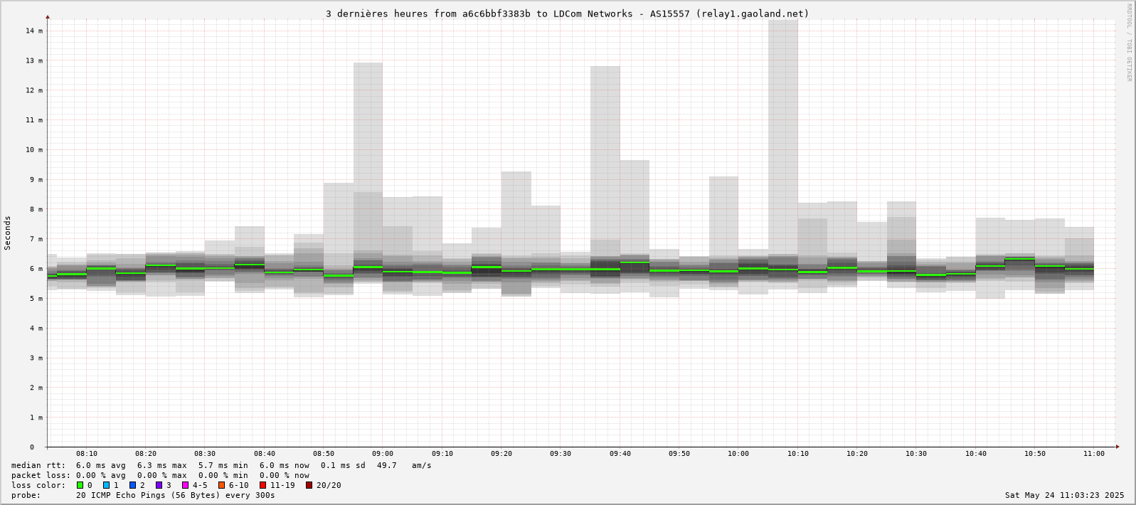The width and height of the screenshot is (1136, 505).
Task: Click the light blue loss swatch for 1
Action: click(x=107, y=485)
